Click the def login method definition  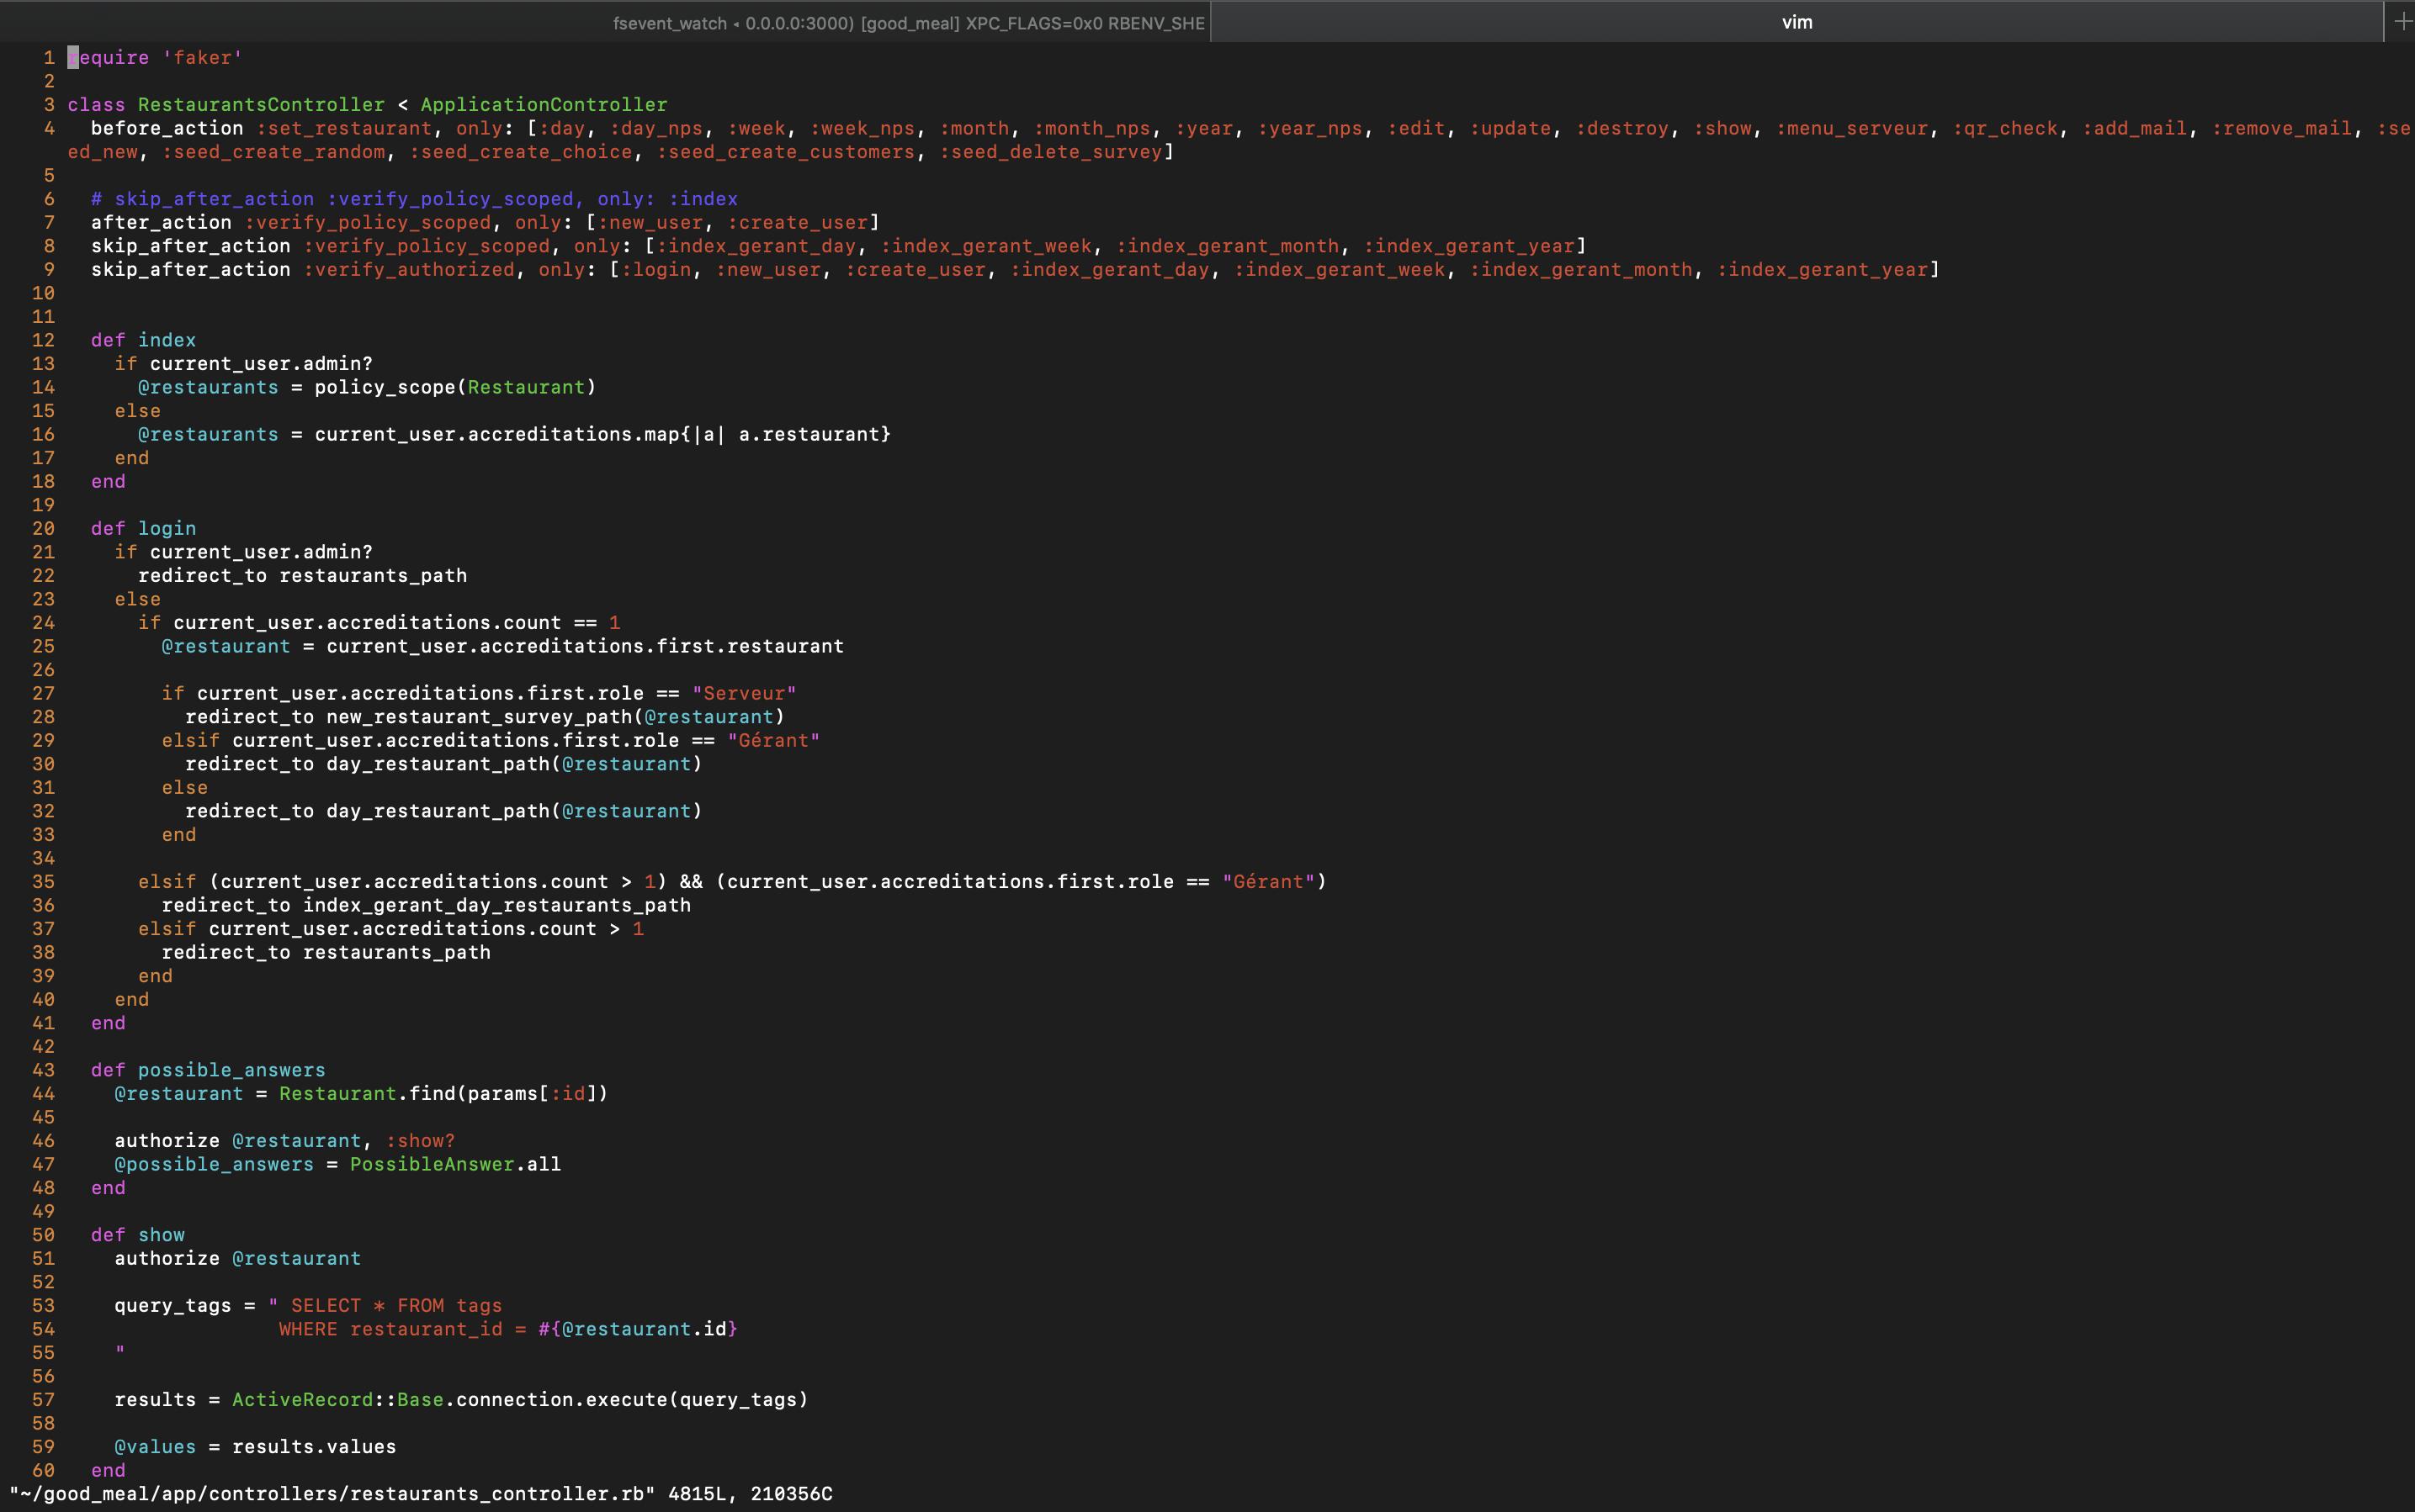(143, 528)
